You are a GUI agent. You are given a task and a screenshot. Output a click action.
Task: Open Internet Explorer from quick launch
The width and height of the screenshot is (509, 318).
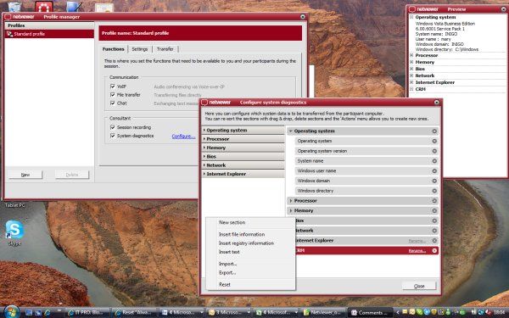pos(48,312)
